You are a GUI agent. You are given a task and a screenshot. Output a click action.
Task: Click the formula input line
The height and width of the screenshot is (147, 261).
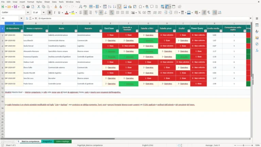click(x=143, y=18)
